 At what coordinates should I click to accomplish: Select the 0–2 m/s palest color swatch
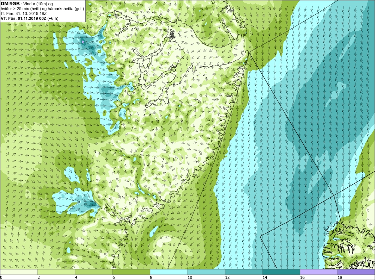tap(19, 272)
